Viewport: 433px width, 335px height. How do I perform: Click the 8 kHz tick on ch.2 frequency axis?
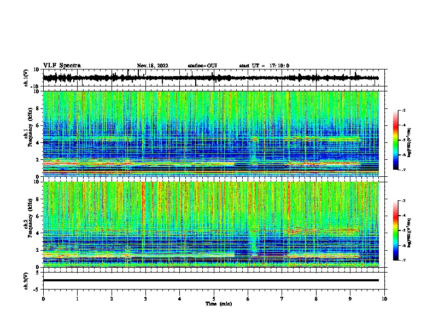click(x=38, y=199)
